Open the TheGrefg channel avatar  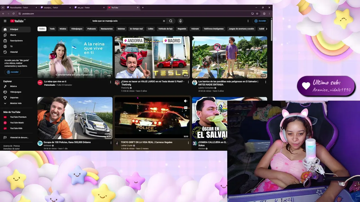(x=117, y=82)
